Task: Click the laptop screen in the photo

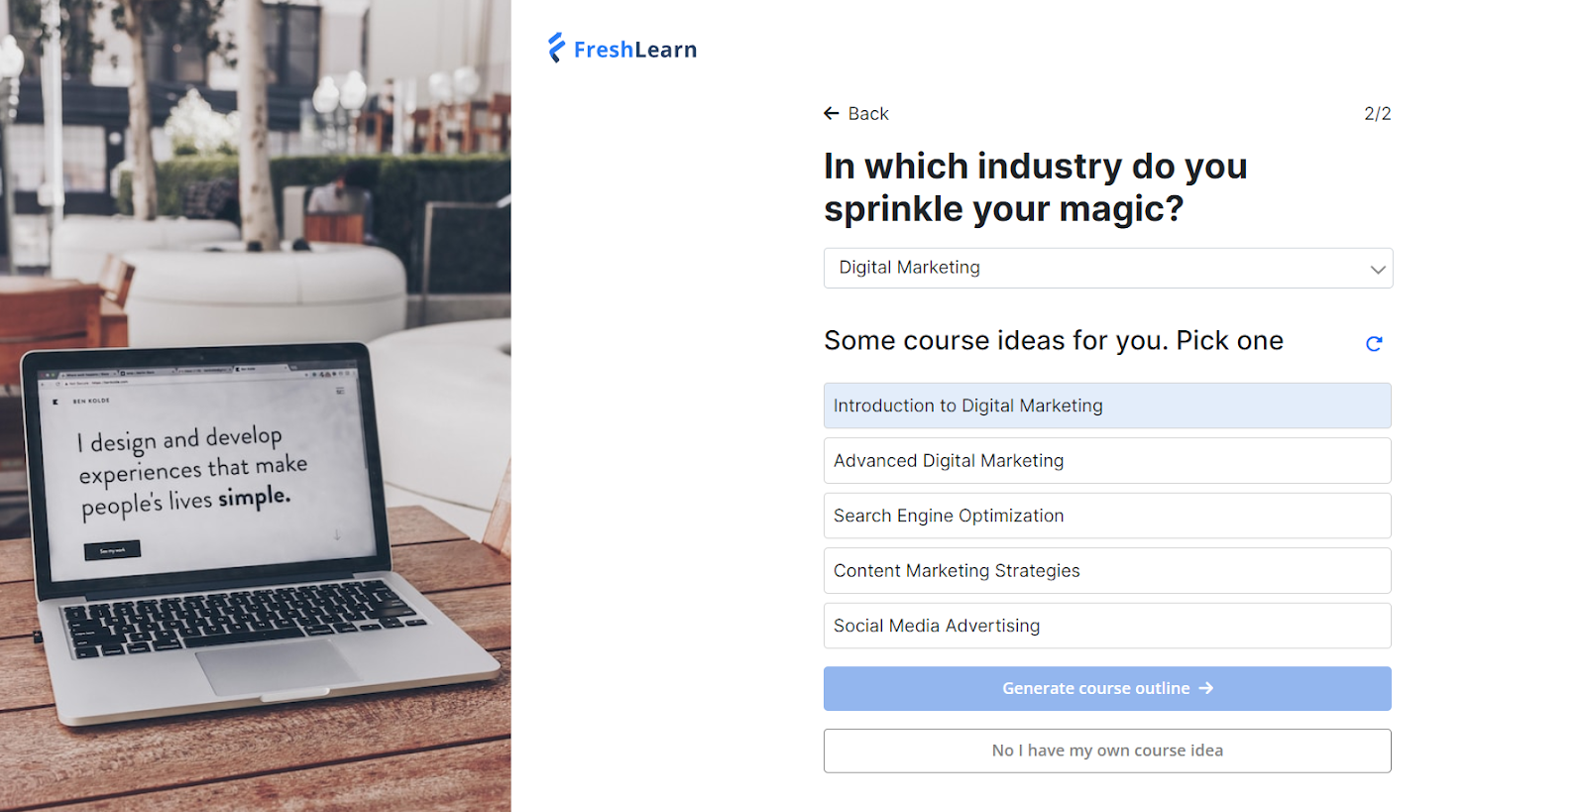Action: (x=203, y=466)
